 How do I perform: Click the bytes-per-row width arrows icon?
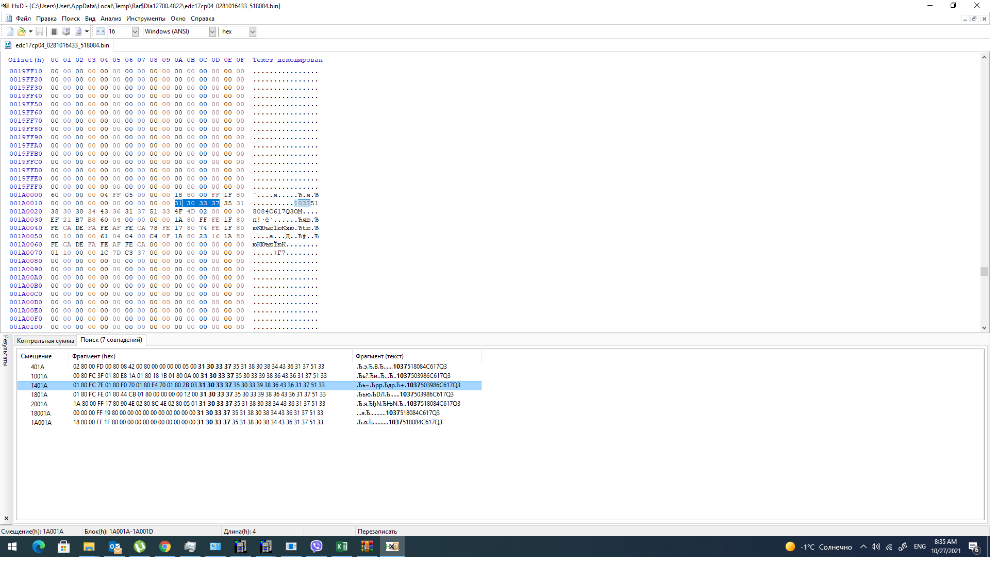101,32
